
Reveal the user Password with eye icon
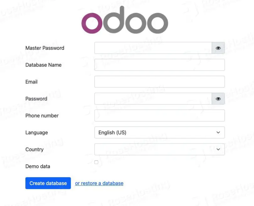tap(218, 99)
